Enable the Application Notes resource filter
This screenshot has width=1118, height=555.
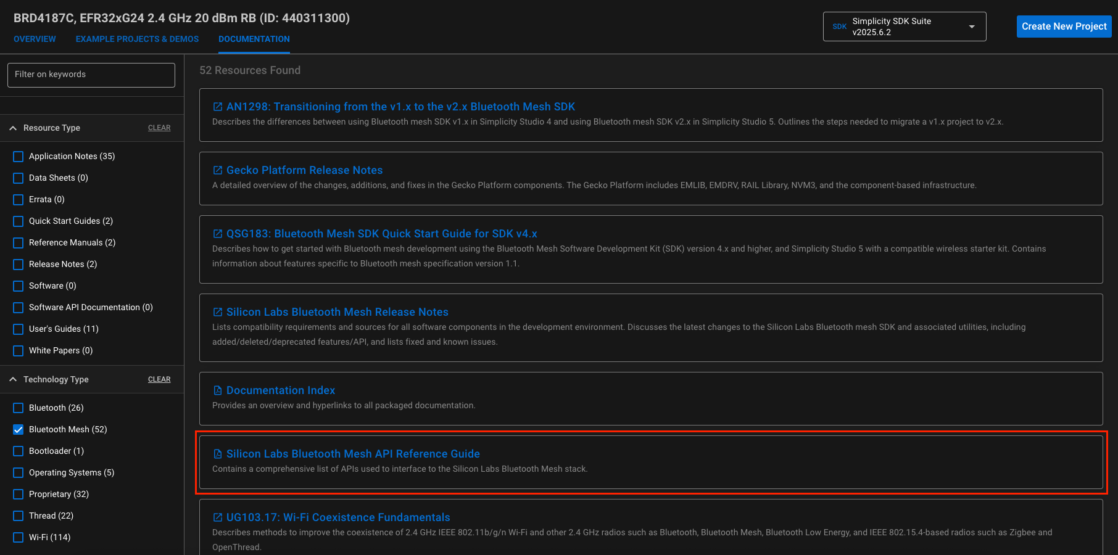[18, 156]
